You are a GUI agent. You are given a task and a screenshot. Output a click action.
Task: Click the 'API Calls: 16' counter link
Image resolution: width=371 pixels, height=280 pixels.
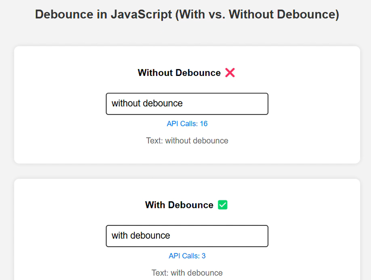[187, 123]
